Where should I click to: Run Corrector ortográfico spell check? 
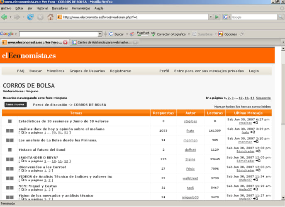[168, 34]
